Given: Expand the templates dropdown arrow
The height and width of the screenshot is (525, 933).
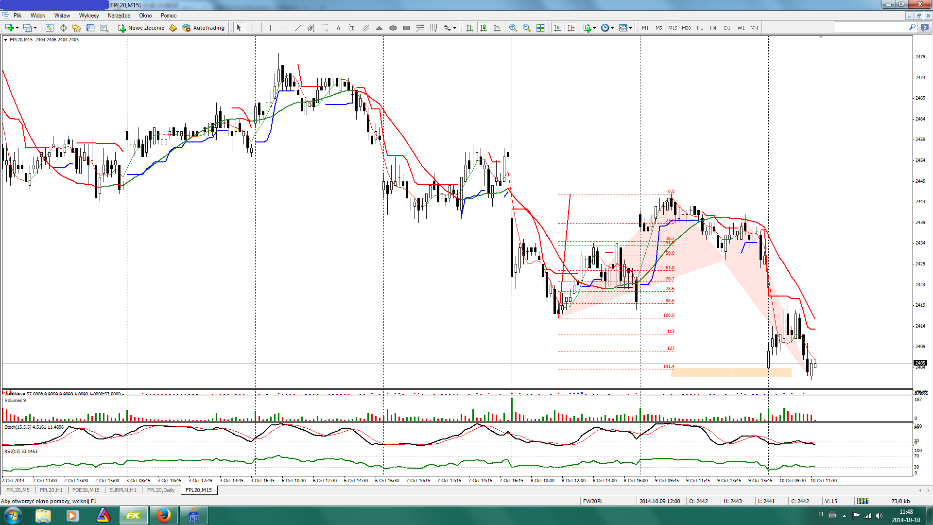Looking at the screenshot, I should [630, 28].
